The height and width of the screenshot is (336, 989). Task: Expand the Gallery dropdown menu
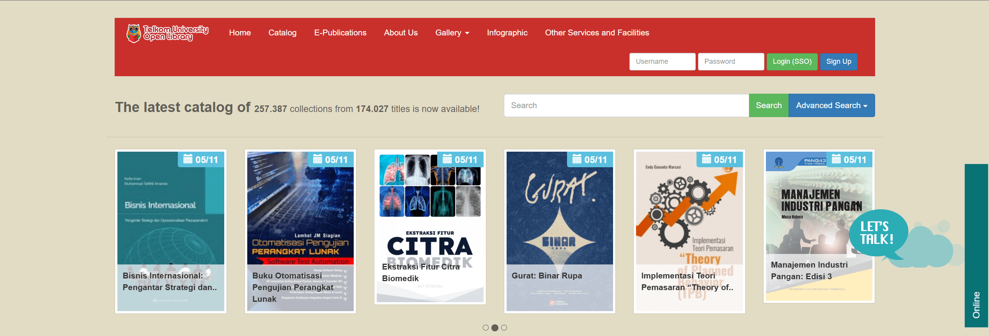coord(452,33)
